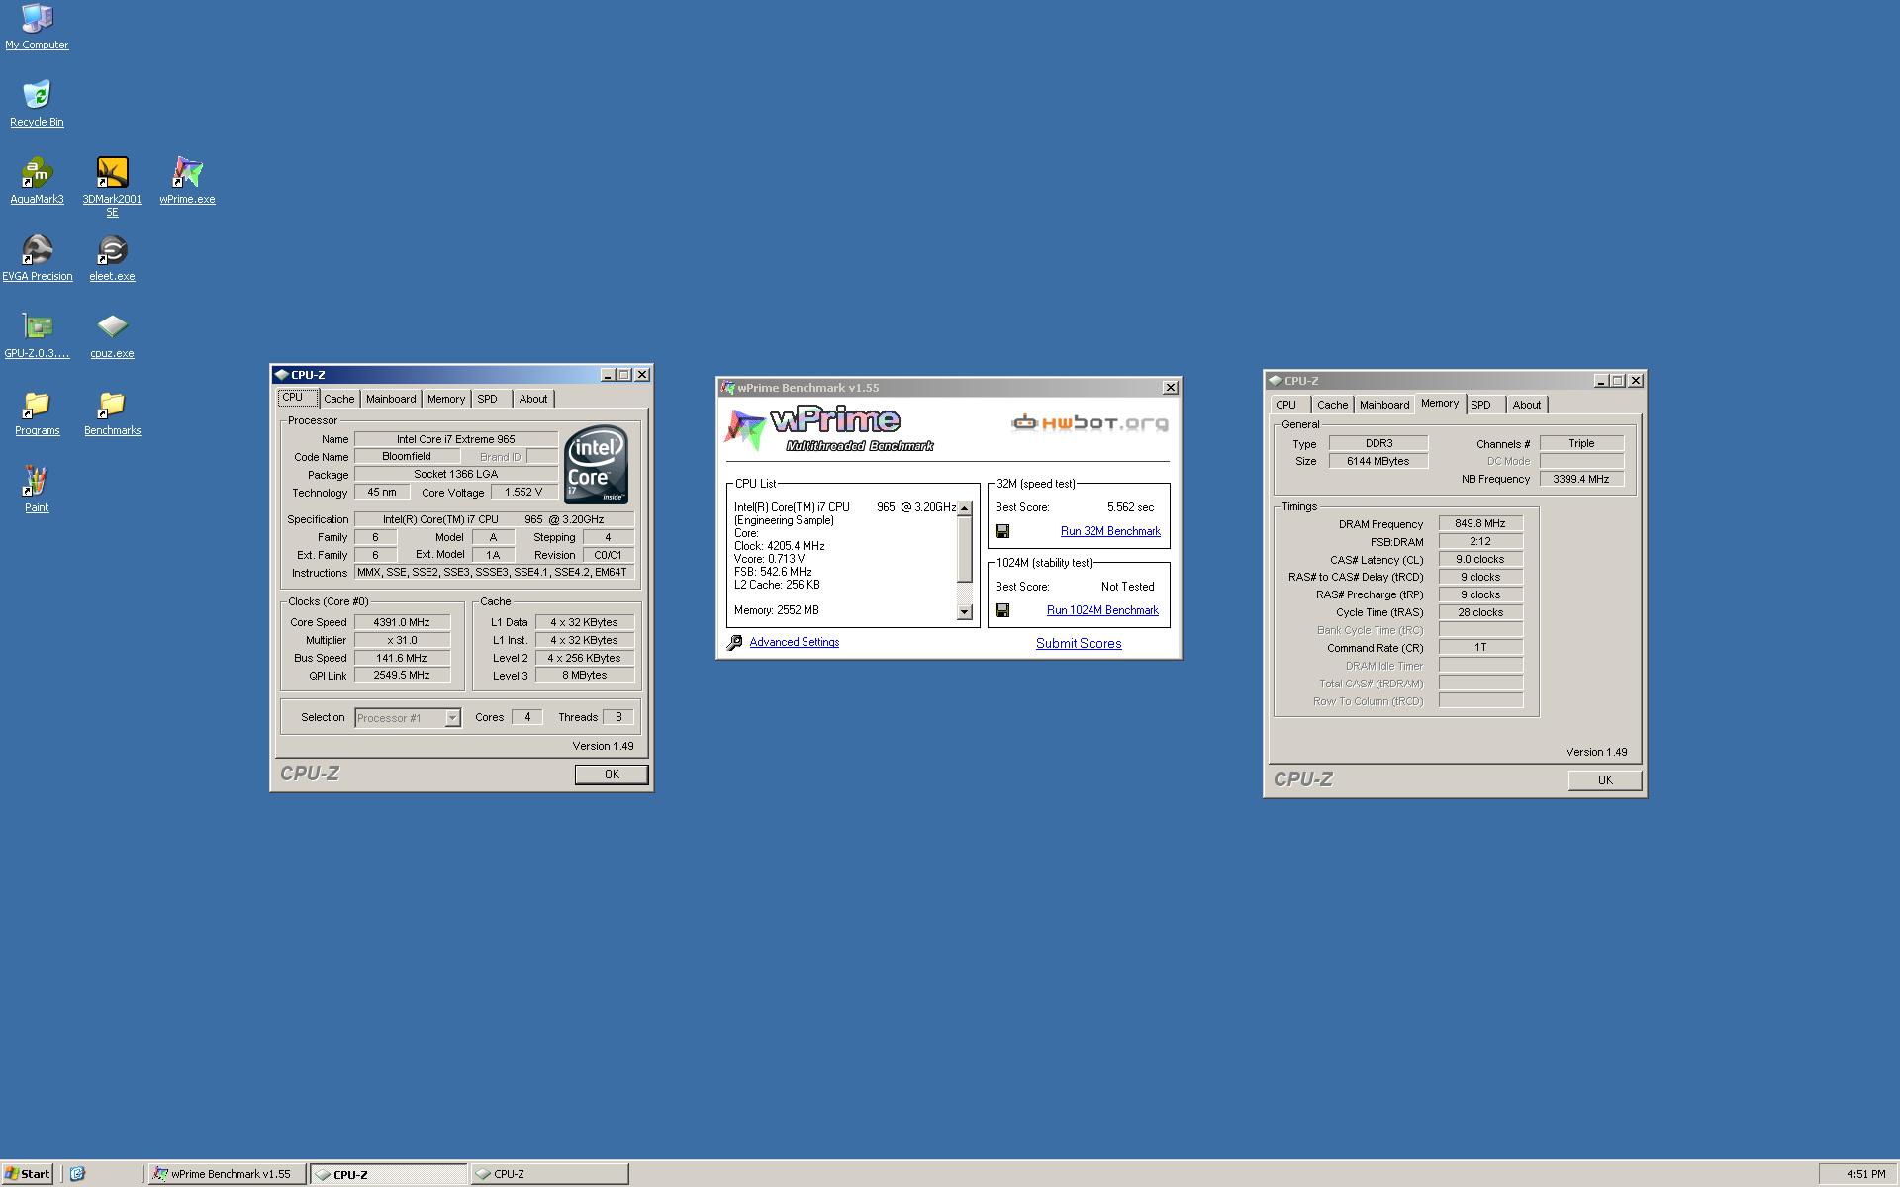1900x1187 pixels.
Task: Click OK in the left CPU-Z window
Action: [x=612, y=775]
